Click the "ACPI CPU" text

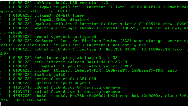pyautogui.click(x=87, y=79)
